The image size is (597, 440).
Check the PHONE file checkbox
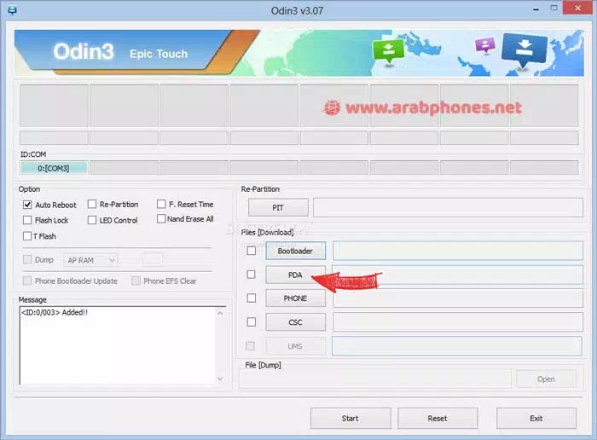[252, 298]
